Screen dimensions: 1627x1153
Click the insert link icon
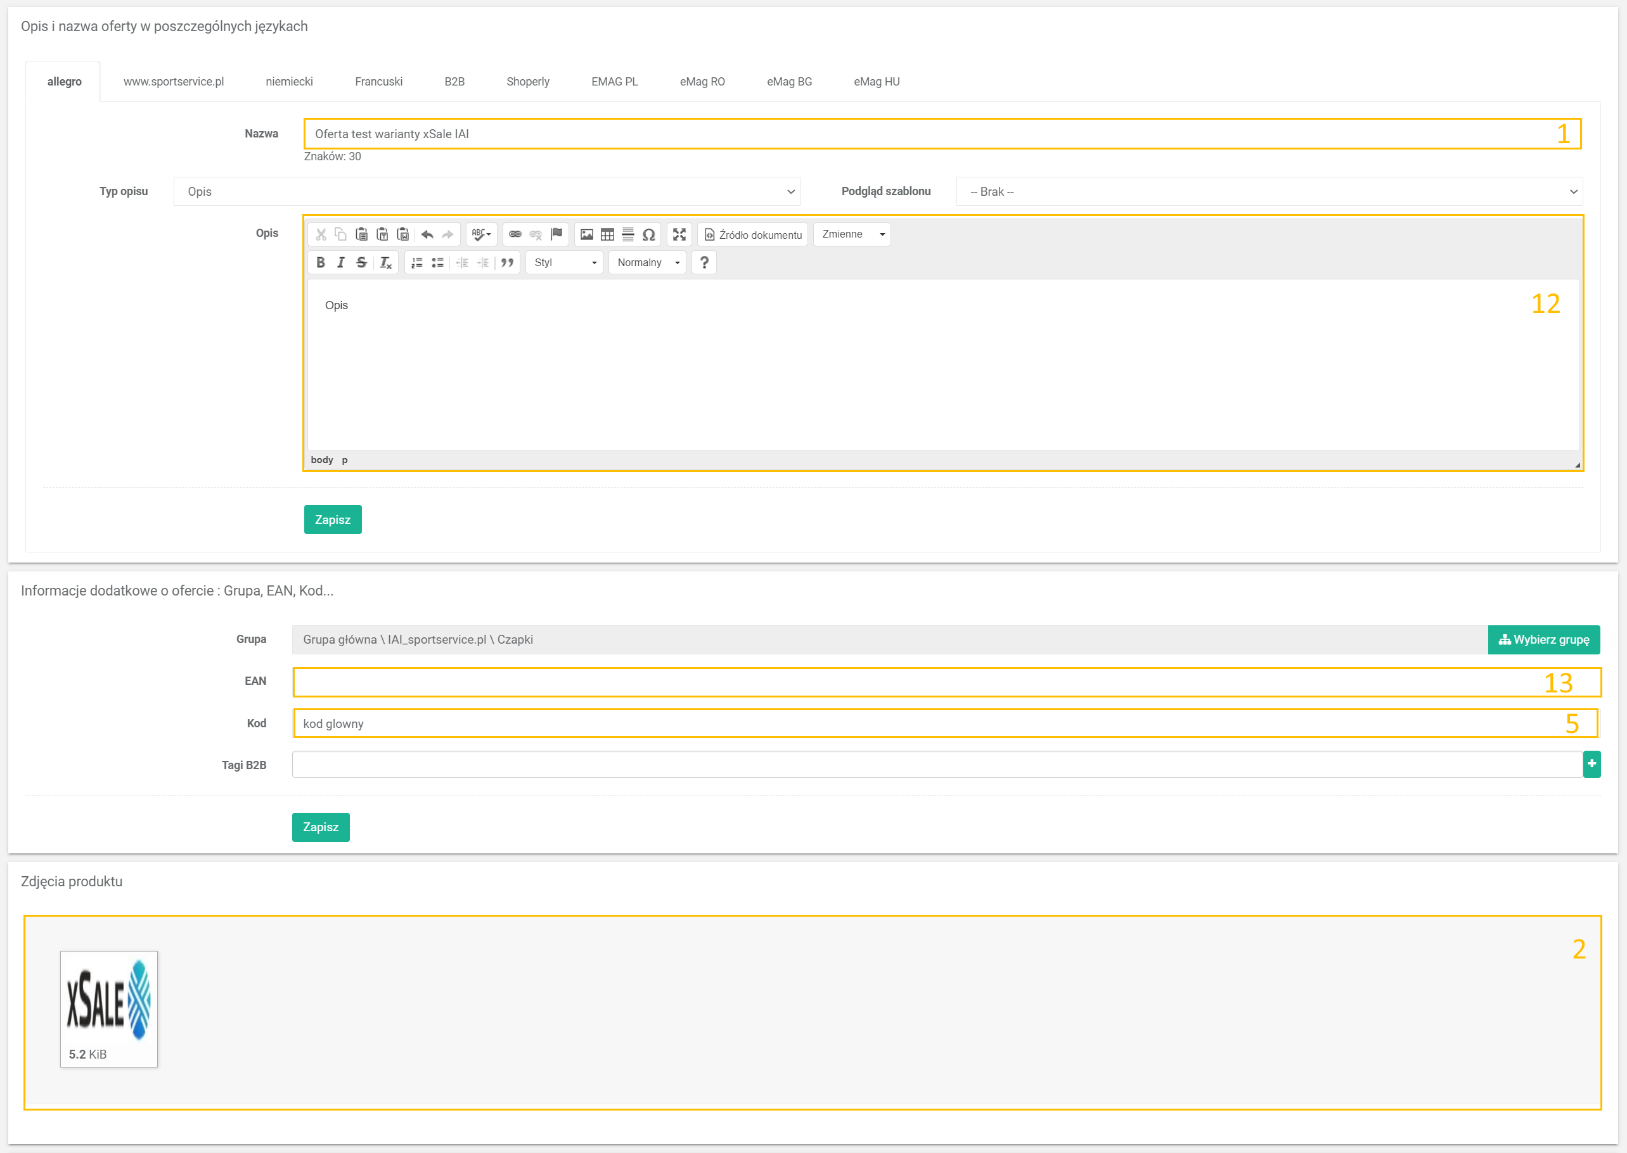click(515, 234)
